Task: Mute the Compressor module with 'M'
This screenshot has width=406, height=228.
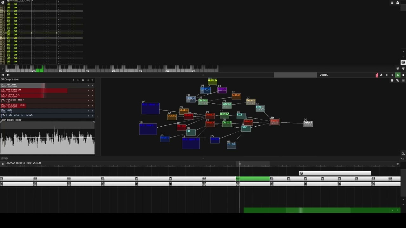Action: pyautogui.click(x=88, y=80)
